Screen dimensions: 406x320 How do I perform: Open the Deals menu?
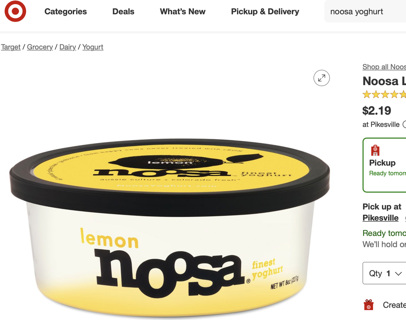click(123, 12)
